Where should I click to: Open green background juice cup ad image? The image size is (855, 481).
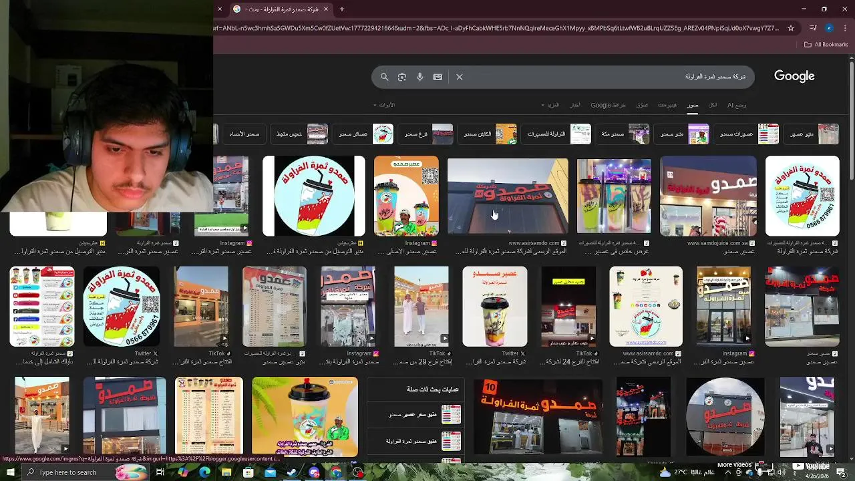pos(305,417)
